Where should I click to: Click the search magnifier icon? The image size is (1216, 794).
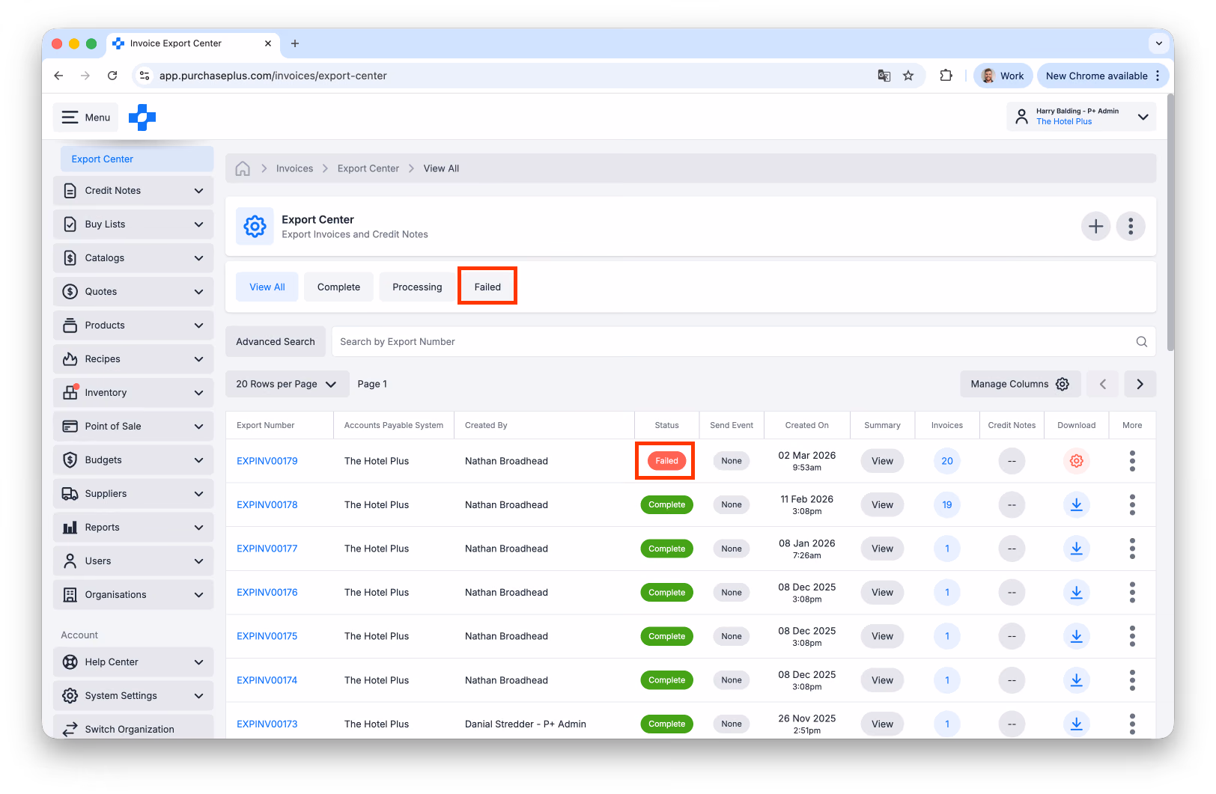click(x=1142, y=342)
